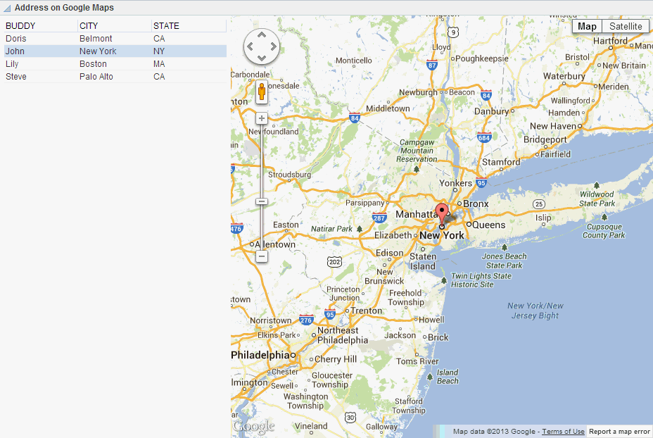Viewport: 653px width, 438px height.
Task: Select the Lily row
Action: point(115,64)
